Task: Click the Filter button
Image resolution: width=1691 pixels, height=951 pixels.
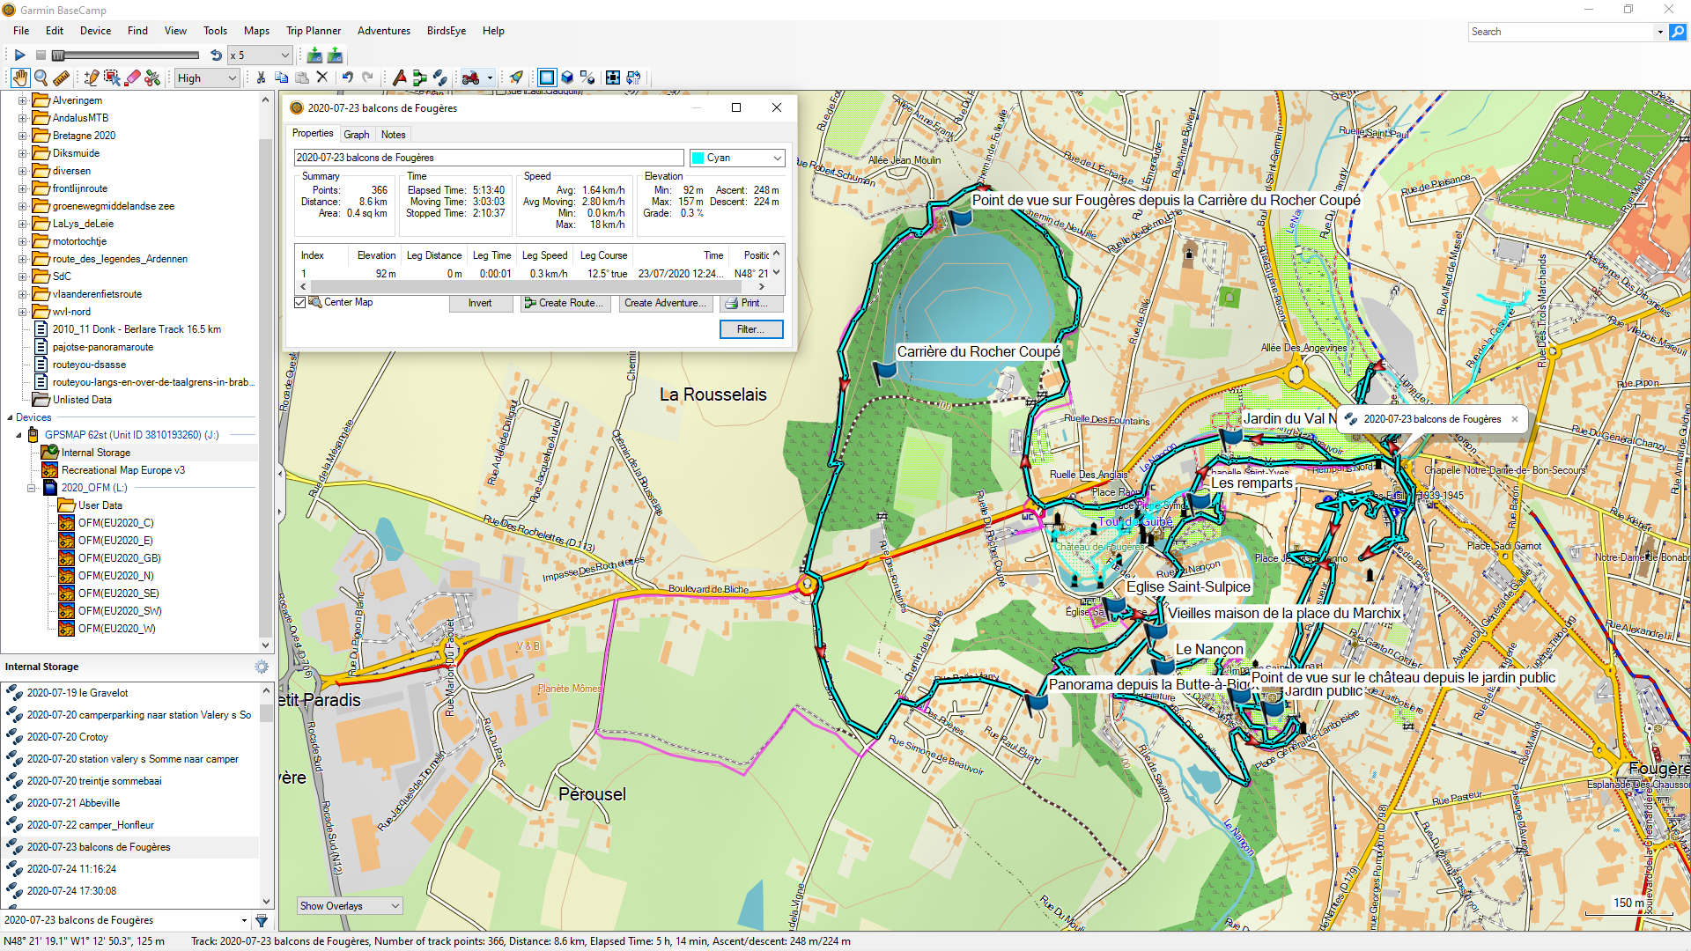Action: (x=751, y=329)
